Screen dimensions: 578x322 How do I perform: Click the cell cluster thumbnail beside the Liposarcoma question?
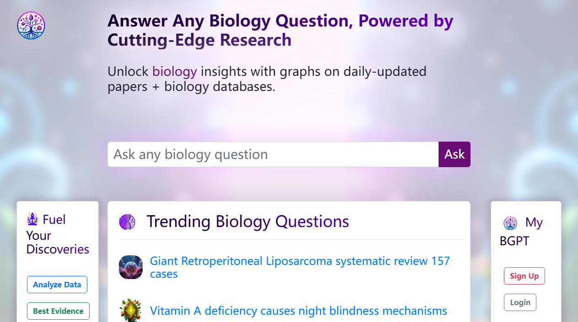pyautogui.click(x=131, y=267)
